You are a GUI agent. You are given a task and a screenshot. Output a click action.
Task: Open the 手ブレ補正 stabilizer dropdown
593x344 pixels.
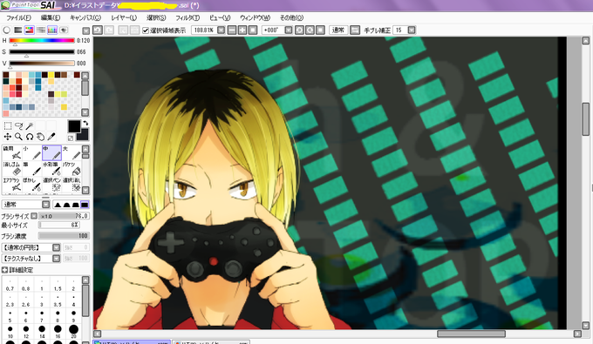coord(412,30)
